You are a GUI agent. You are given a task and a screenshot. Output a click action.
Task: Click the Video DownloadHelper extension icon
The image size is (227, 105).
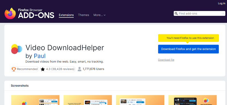[x=17, y=49]
